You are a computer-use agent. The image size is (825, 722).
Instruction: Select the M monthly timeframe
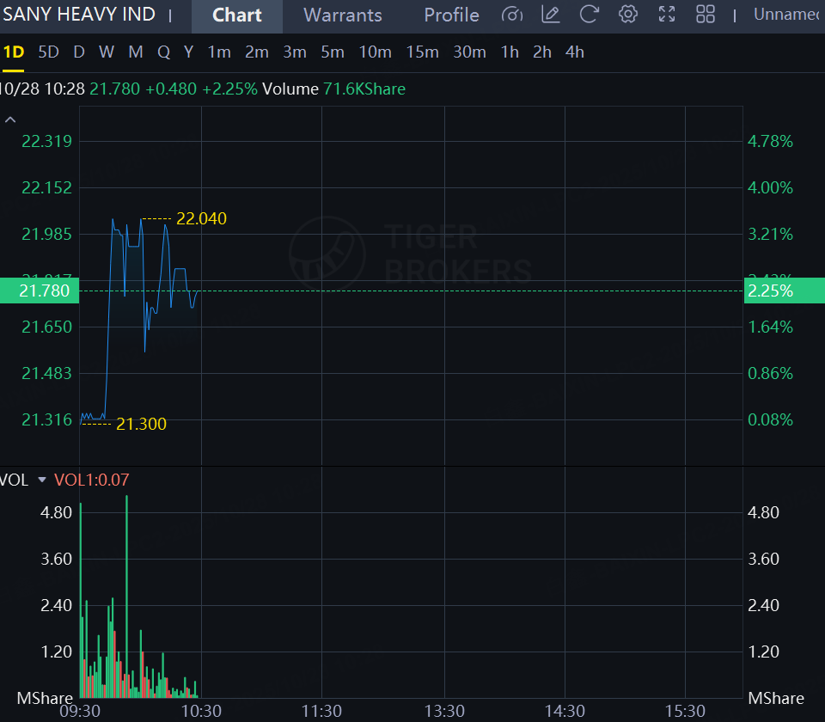click(x=136, y=52)
